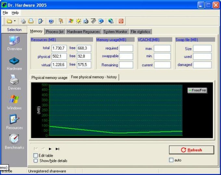Click the Swap file damaged field
The width and height of the screenshot is (221, 175).
click(202, 65)
